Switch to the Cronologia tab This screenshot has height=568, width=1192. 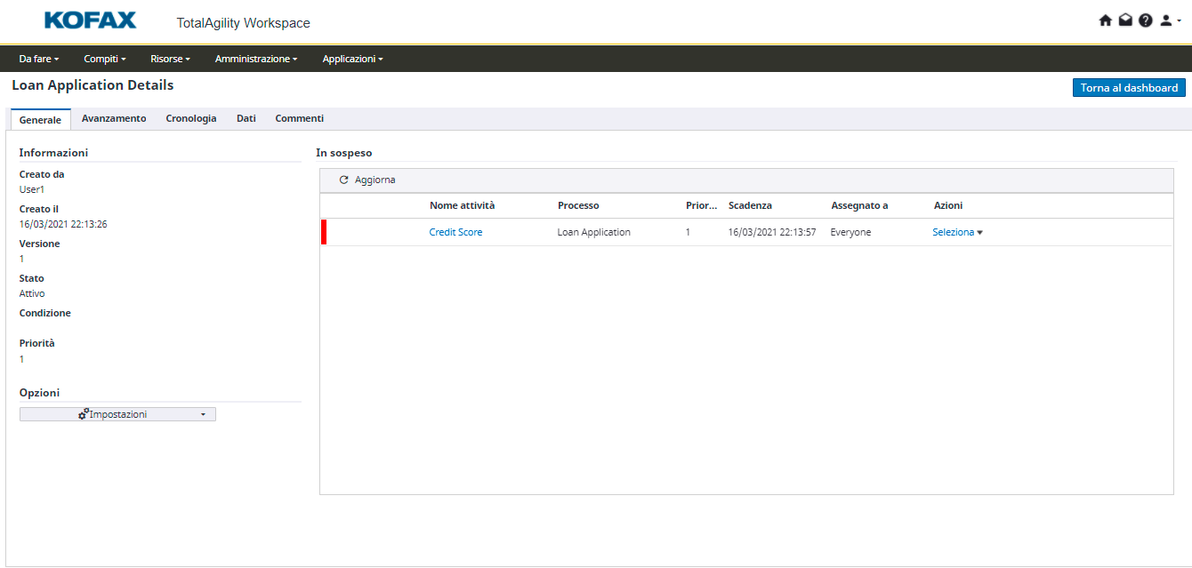[191, 118]
